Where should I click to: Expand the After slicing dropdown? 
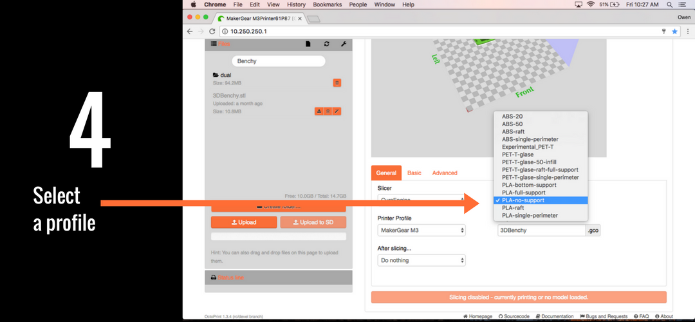coord(421,260)
